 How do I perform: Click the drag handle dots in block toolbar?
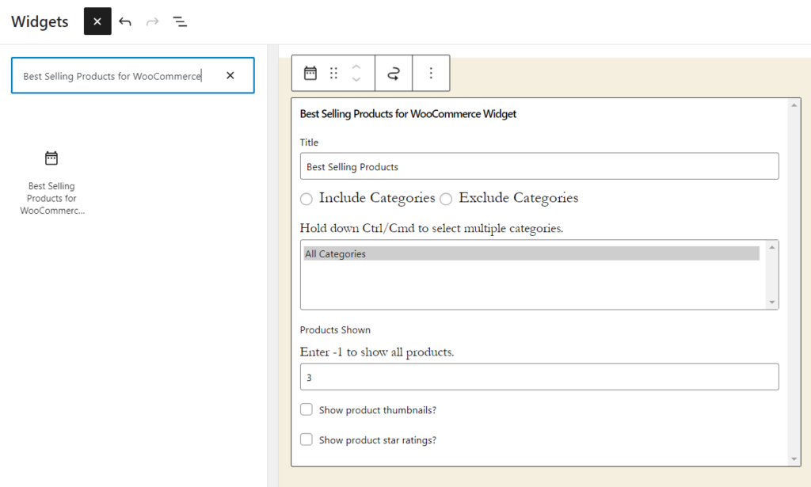(x=333, y=73)
